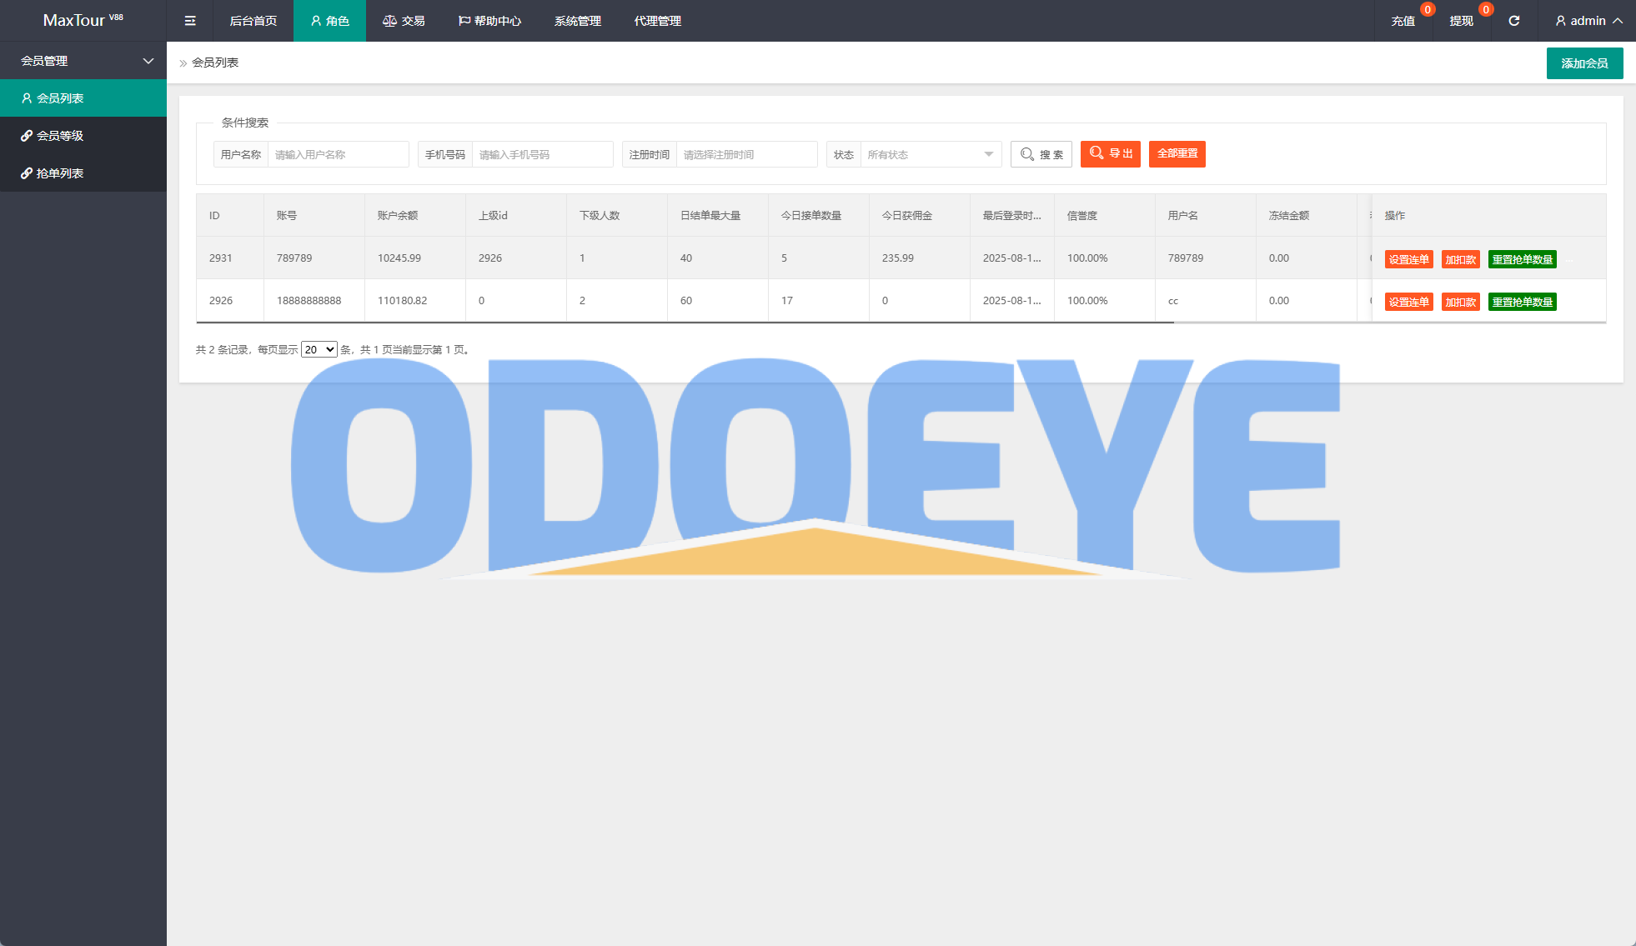The height and width of the screenshot is (946, 1636).
Task: Click the 充值 recharge notification badge
Action: click(1428, 10)
